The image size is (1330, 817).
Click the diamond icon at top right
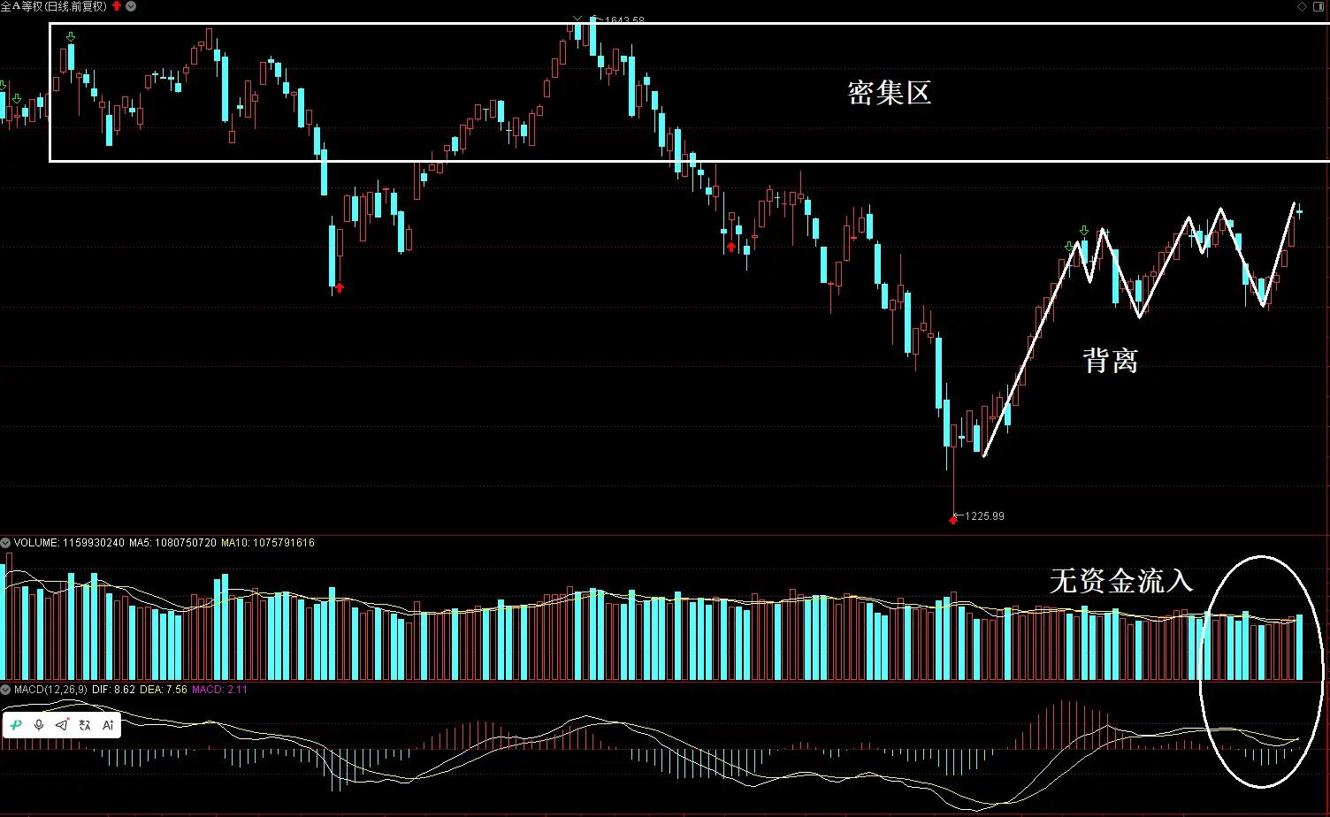click(x=1303, y=6)
